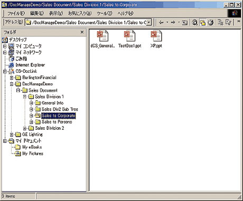Collapse the Sales Document tree node
This screenshot has width=243, height=201.
(x=18, y=90)
